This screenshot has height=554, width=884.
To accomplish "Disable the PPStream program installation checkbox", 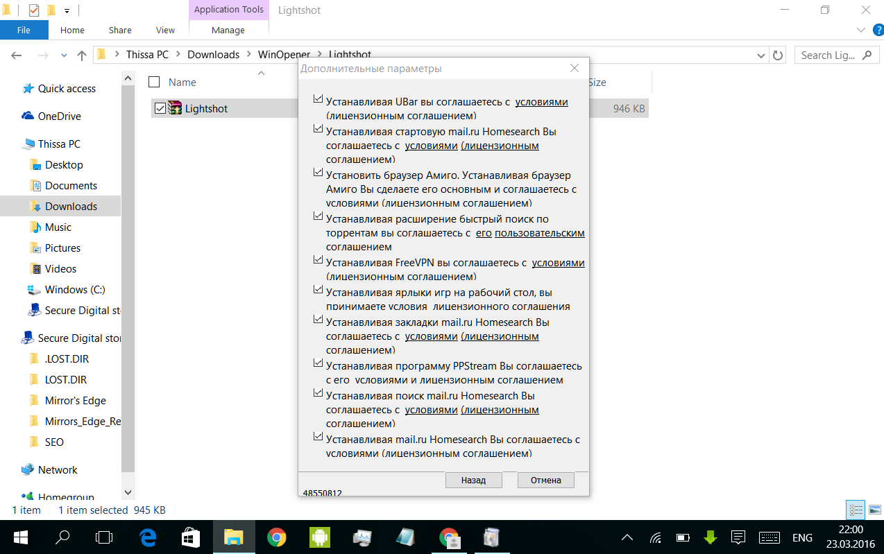I will [x=318, y=363].
